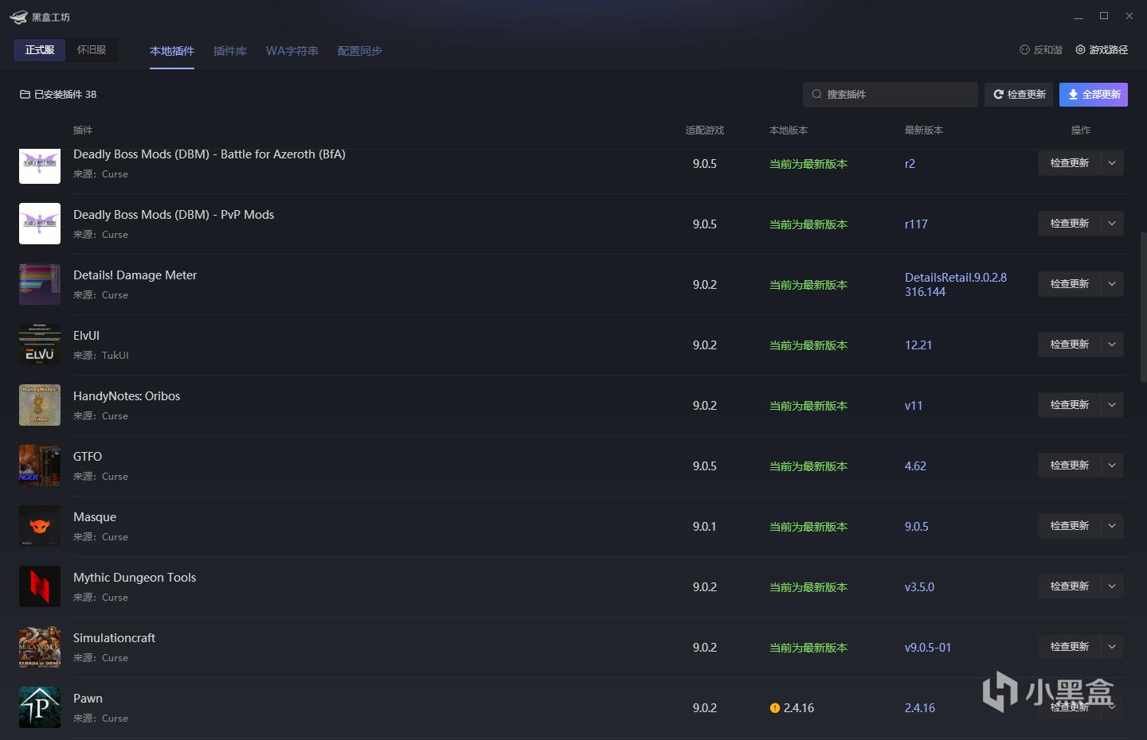Click the HandyNotes: Oribos icon
The height and width of the screenshot is (740, 1147).
tap(40, 405)
